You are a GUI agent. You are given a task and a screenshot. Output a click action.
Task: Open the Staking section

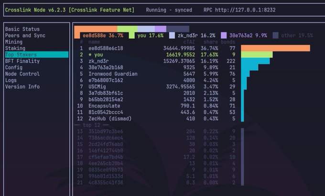click(x=15, y=48)
